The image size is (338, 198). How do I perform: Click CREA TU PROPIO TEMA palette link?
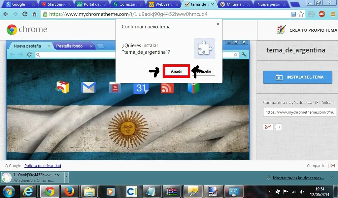[x=307, y=30]
